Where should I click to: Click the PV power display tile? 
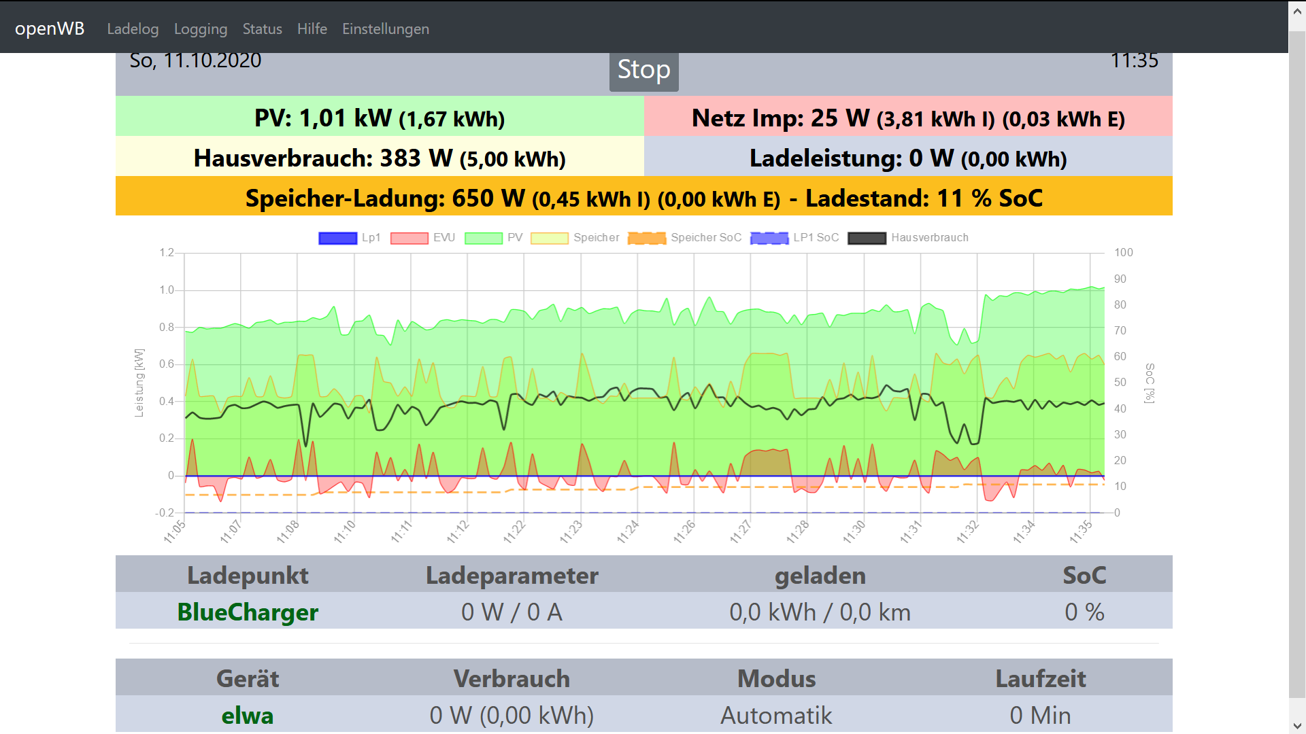tap(380, 118)
